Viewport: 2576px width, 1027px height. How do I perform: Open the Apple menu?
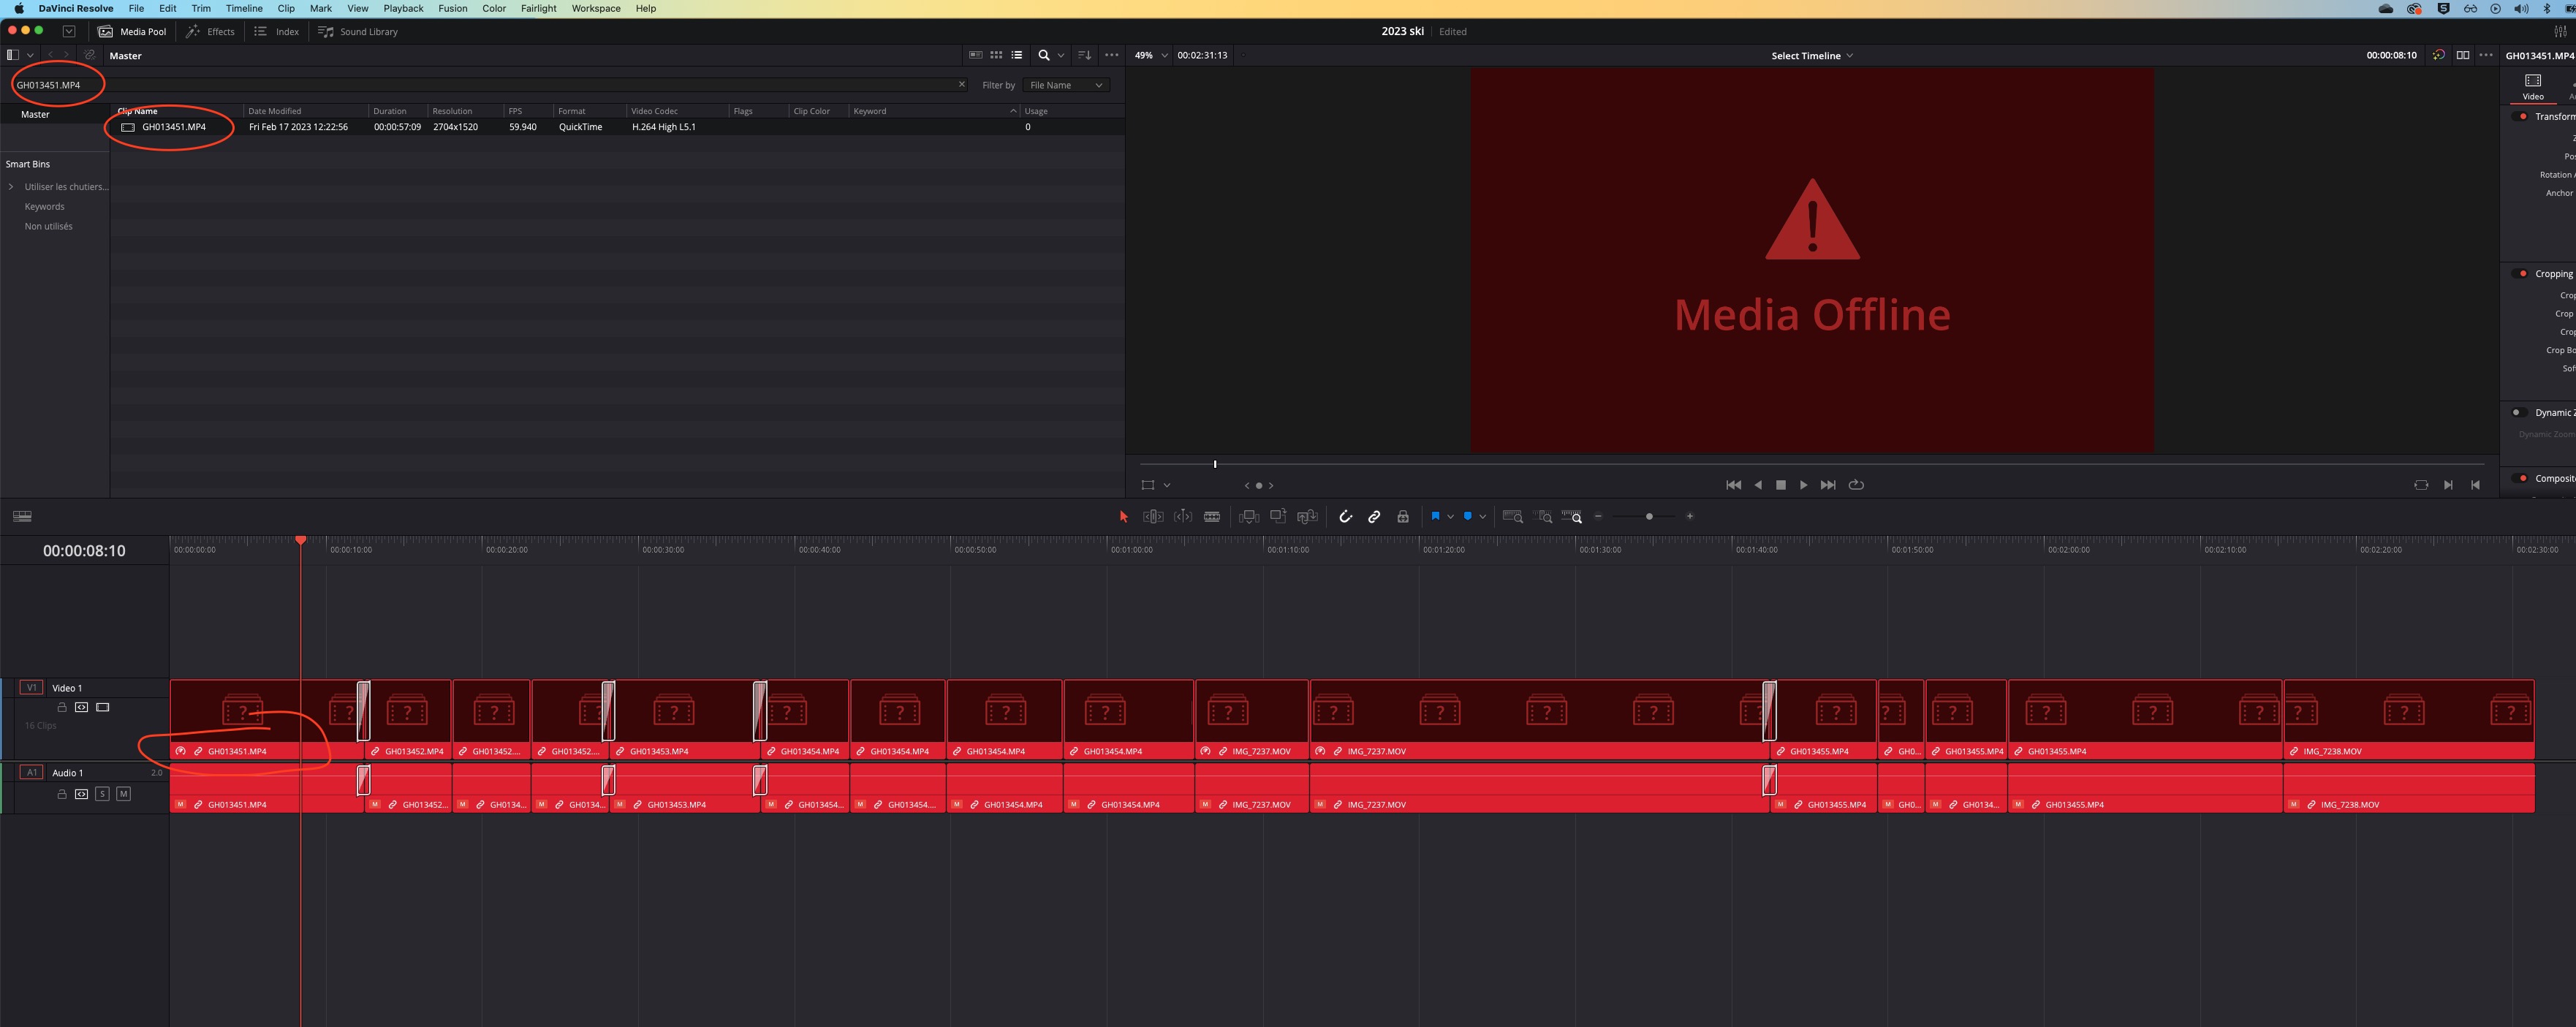click(18, 8)
